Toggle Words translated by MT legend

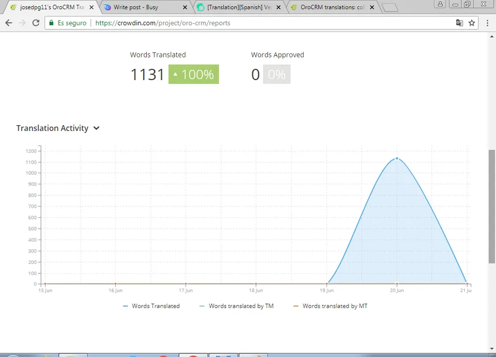(331, 306)
